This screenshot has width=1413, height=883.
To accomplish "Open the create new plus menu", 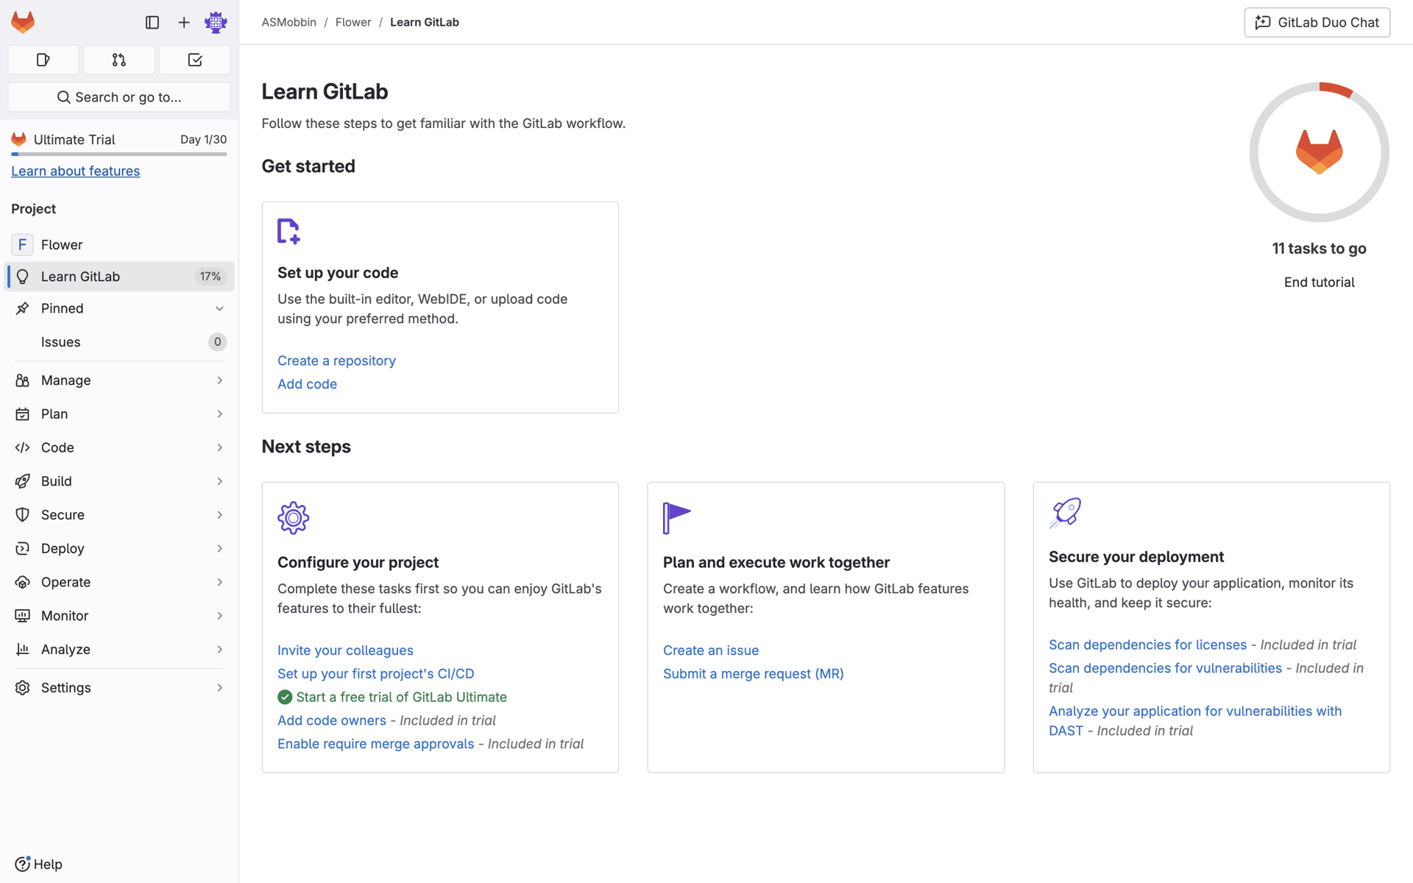I will click(x=184, y=23).
